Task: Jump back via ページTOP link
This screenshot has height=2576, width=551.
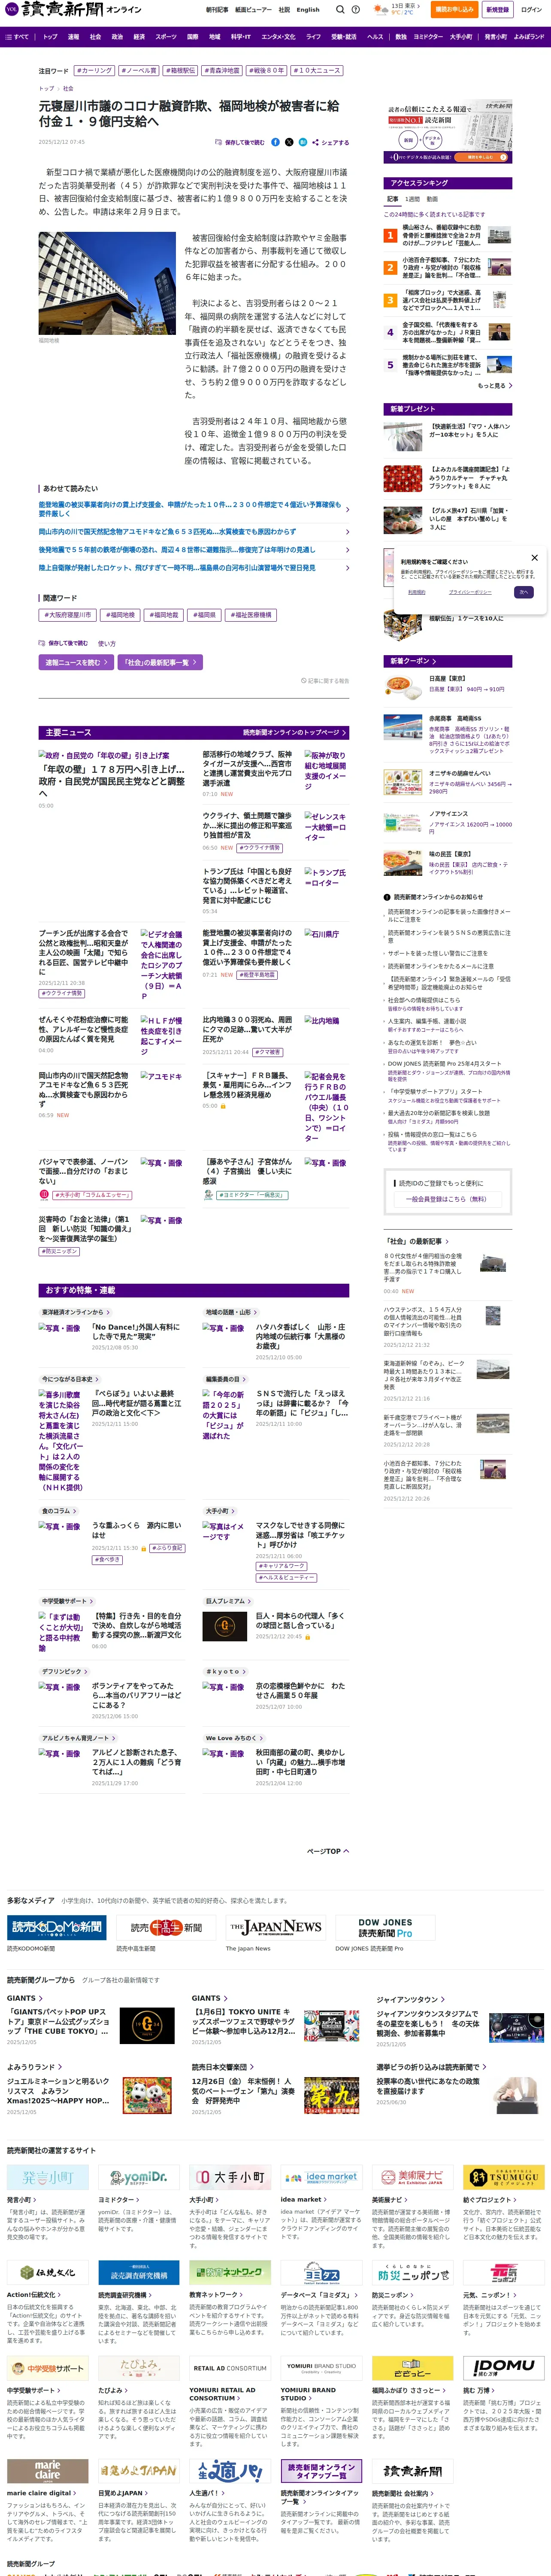Action: pyautogui.click(x=327, y=1851)
